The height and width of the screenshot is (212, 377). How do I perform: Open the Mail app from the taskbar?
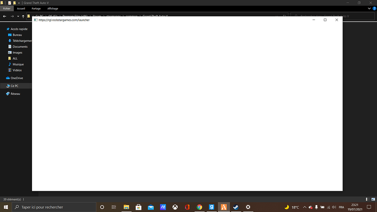tap(150, 207)
